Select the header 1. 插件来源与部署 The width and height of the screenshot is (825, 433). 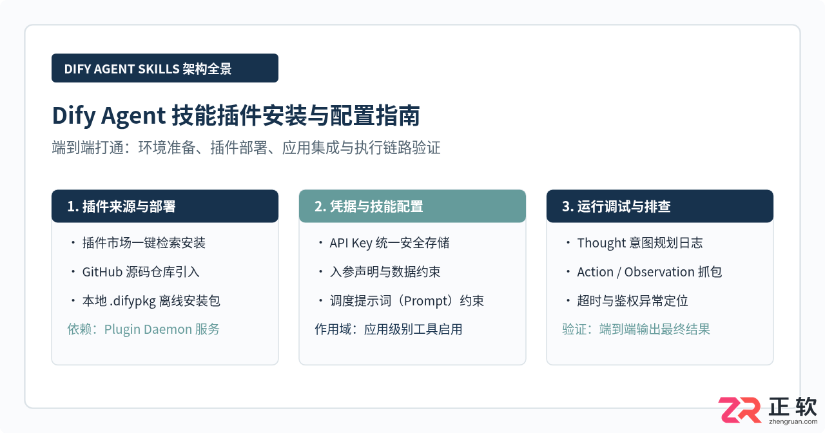[165, 206]
